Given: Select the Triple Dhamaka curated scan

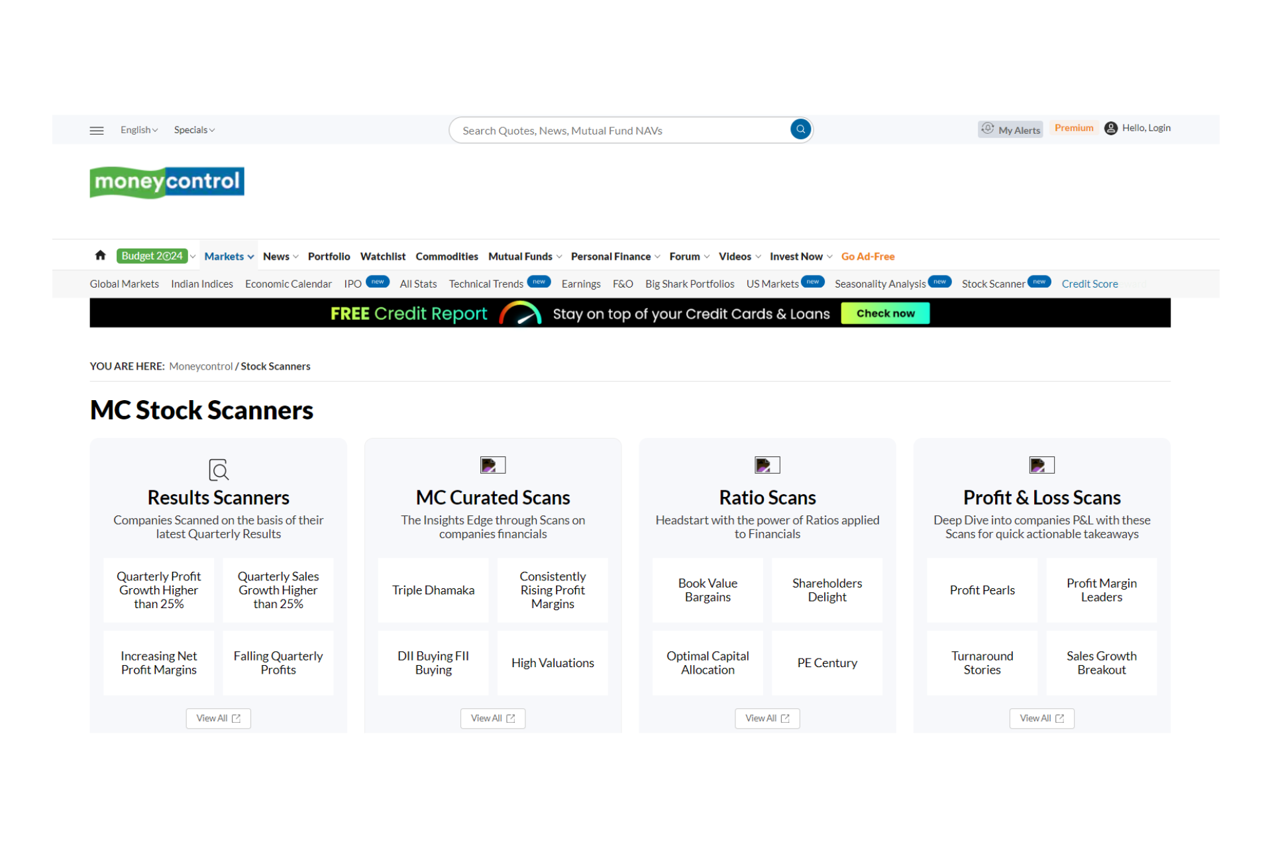Looking at the screenshot, I should 433,590.
